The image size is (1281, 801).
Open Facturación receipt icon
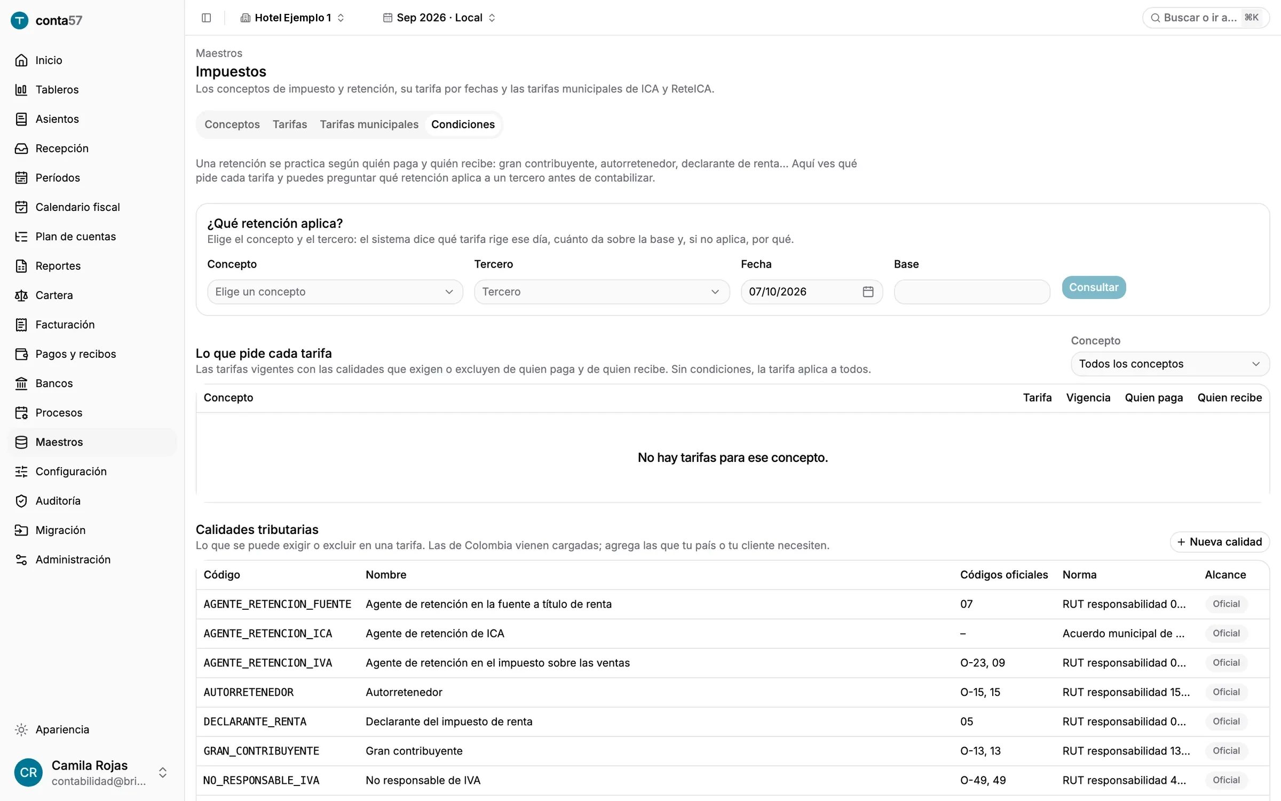pyautogui.click(x=21, y=325)
